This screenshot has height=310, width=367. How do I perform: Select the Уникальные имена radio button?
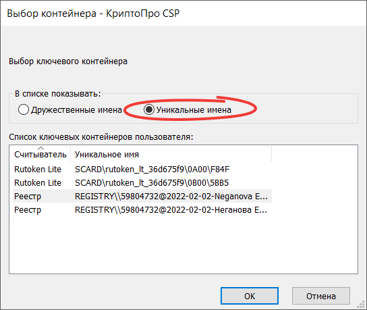pyautogui.click(x=149, y=109)
